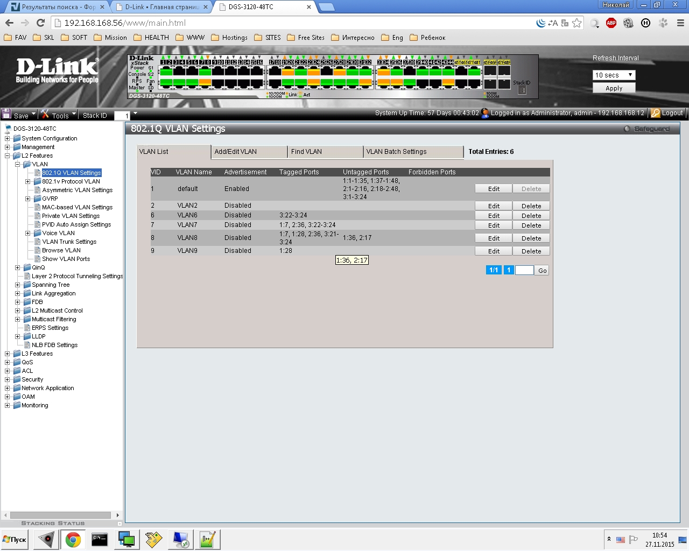The width and height of the screenshot is (689, 551).
Task: Open the Chrome menu (three-bar icon)
Action: pyautogui.click(x=680, y=23)
